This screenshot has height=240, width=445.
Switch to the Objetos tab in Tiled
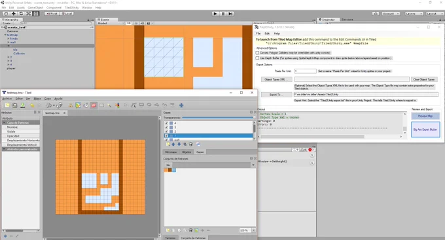pyautogui.click(x=187, y=152)
